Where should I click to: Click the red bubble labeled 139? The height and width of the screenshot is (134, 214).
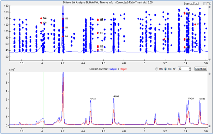(63, 19)
